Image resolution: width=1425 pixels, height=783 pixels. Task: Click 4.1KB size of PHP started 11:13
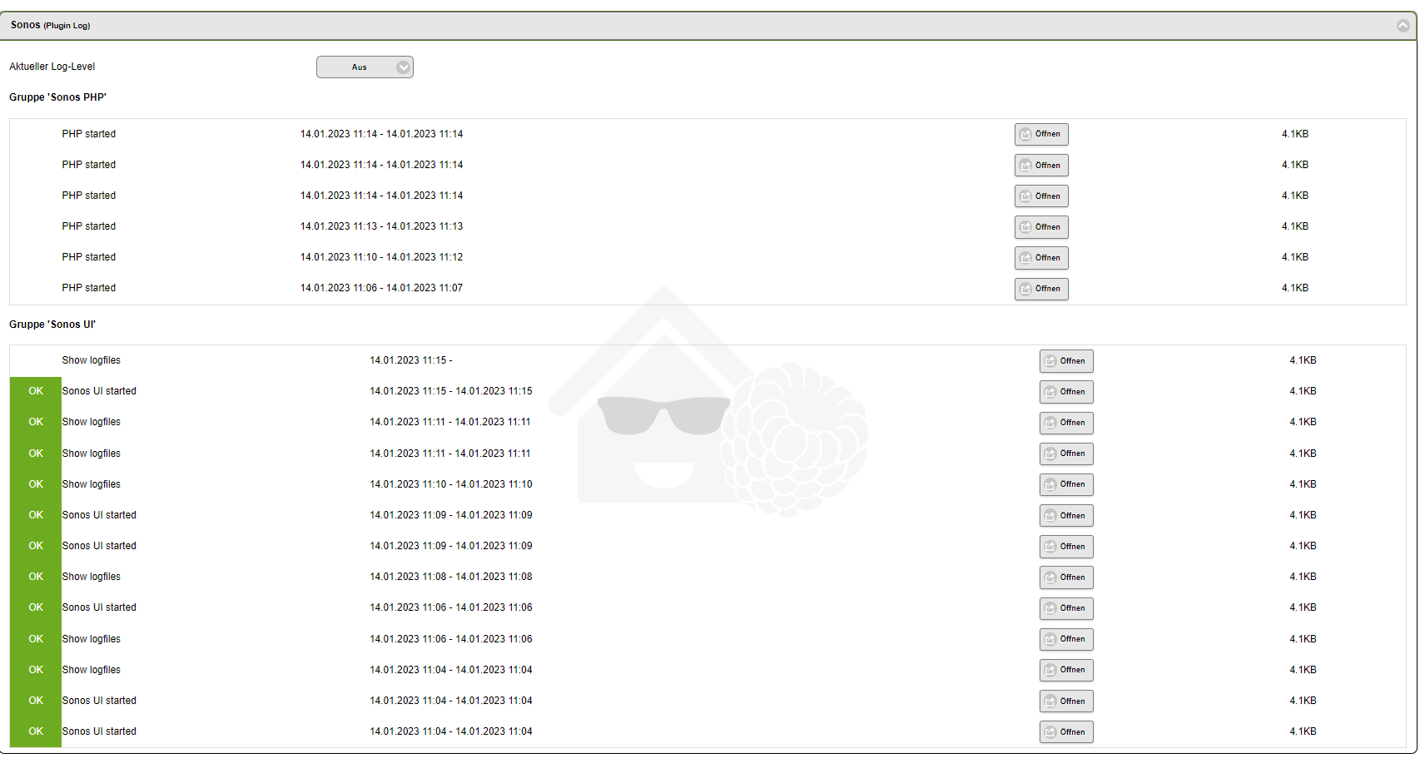1295,226
